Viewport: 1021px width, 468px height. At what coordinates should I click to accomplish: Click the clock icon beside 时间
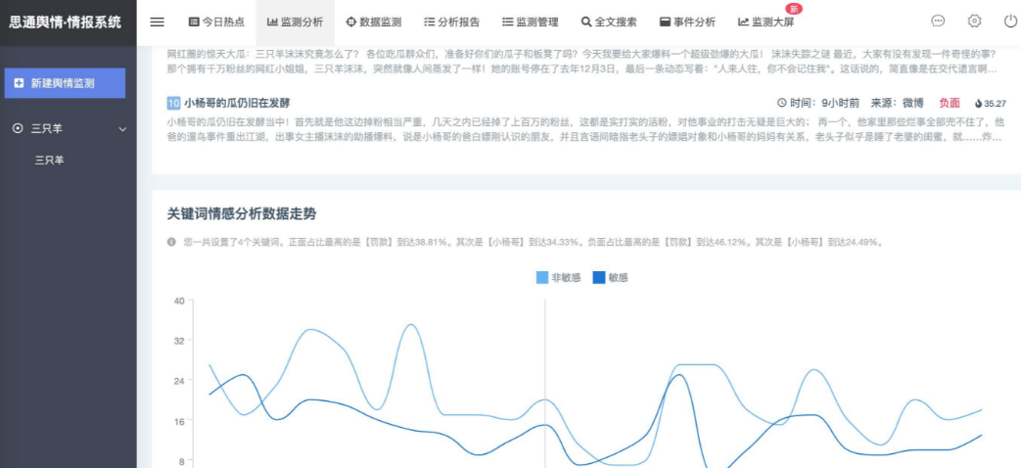(781, 103)
